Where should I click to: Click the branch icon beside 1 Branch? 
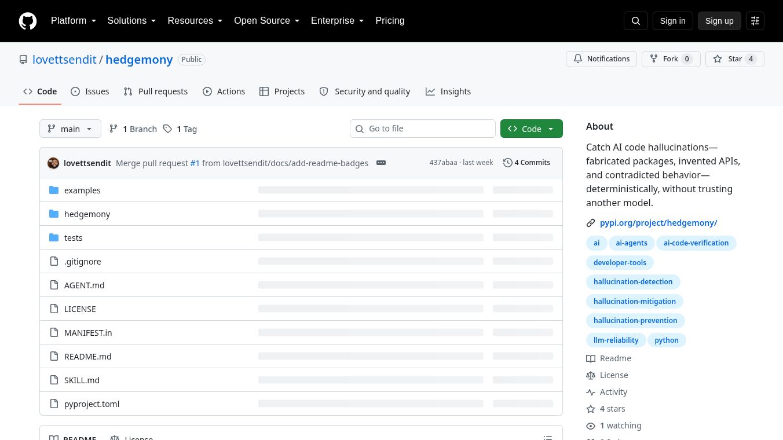click(114, 129)
